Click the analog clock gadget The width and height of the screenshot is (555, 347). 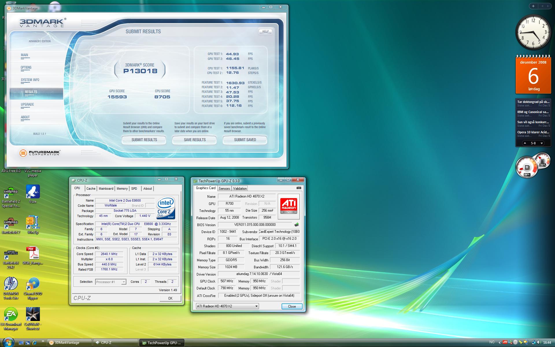[x=533, y=32]
